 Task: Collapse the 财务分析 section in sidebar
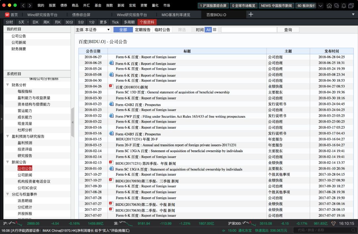[x=8, y=85]
